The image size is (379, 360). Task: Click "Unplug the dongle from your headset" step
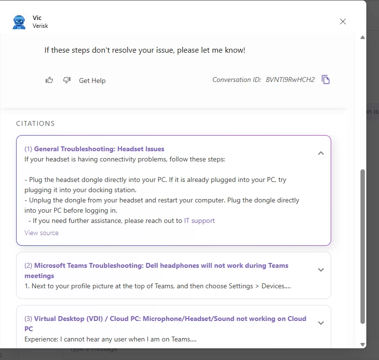point(162,205)
